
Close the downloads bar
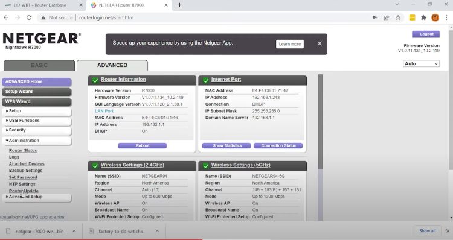click(x=448, y=231)
